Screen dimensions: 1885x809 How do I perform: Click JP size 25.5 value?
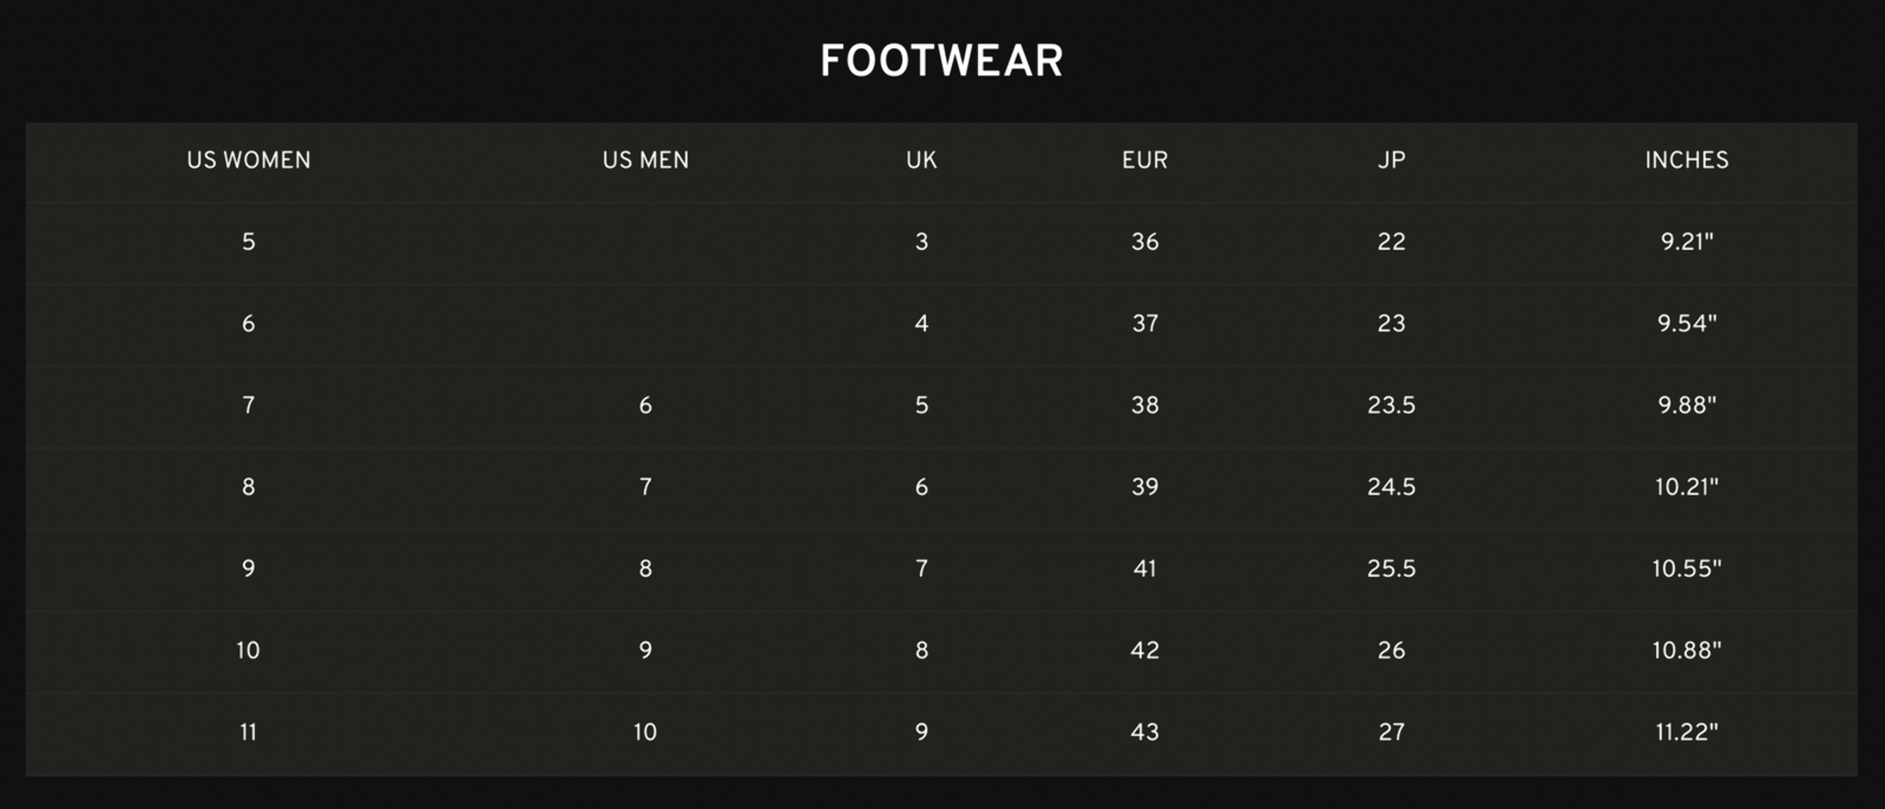pos(1391,569)
